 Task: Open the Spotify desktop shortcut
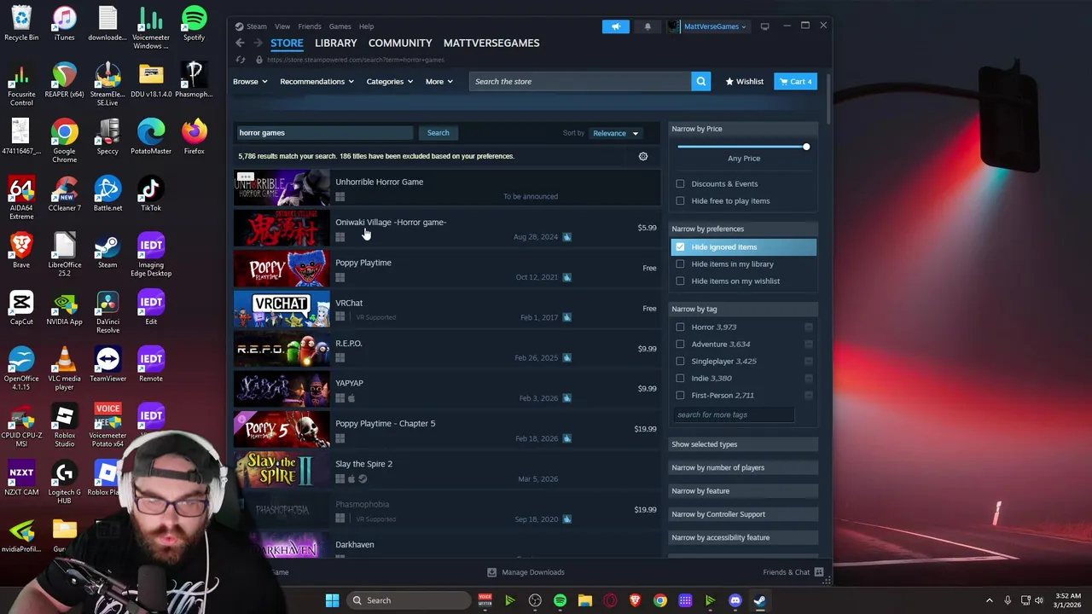click(x=194, y=23)
